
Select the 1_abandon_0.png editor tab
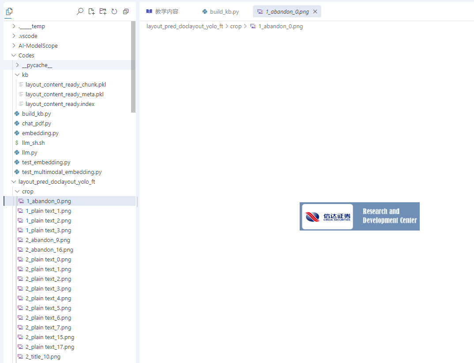click(287, 11)
